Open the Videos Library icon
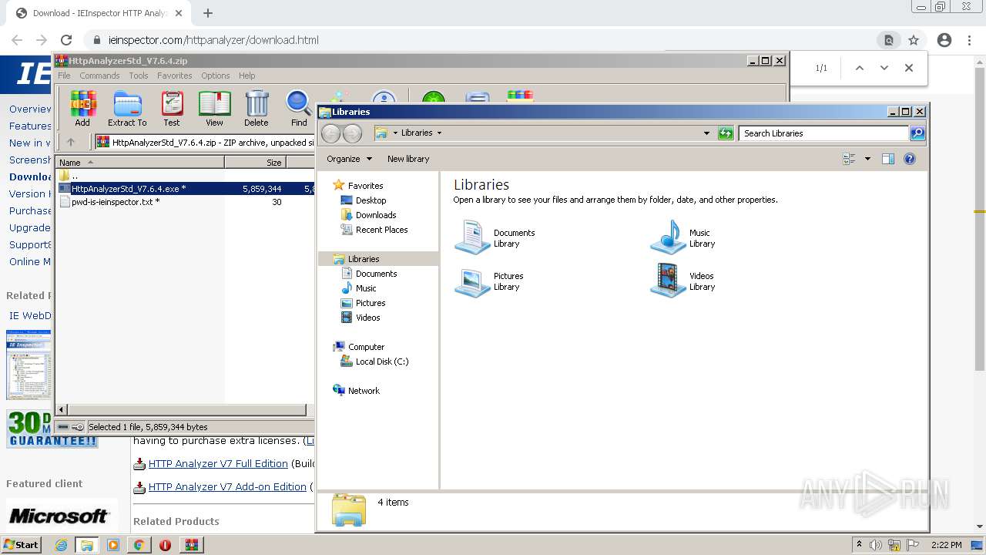Viewport: 986px width, 555px height. (669, 281)
